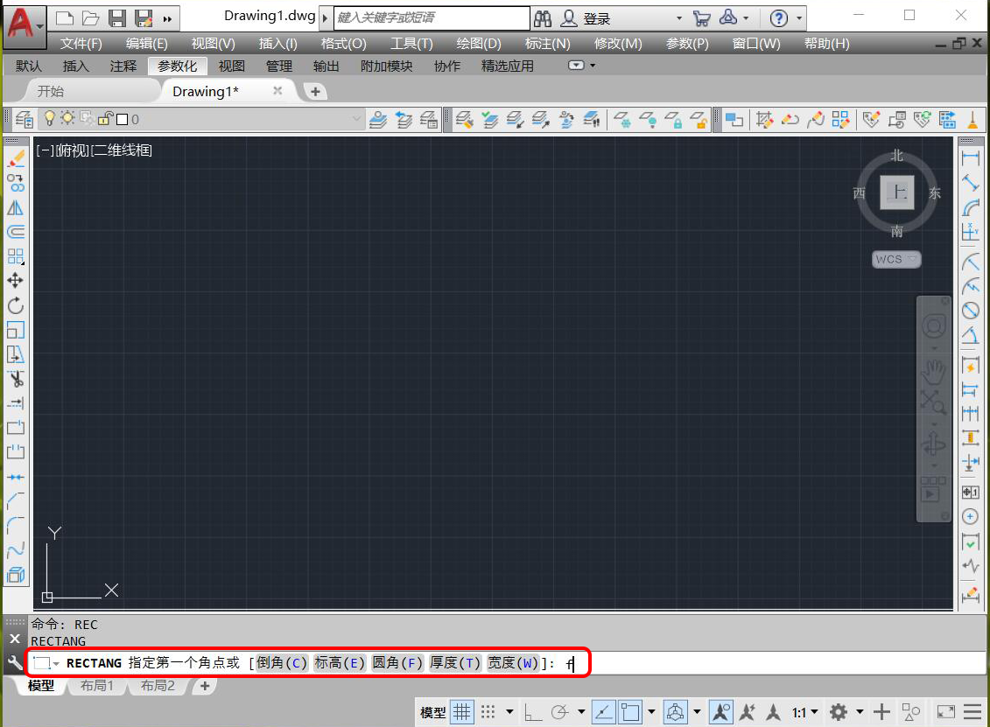Click the 模型 status bar button
The width and height of the screenshot is (990, 727).
click(433, 712)
